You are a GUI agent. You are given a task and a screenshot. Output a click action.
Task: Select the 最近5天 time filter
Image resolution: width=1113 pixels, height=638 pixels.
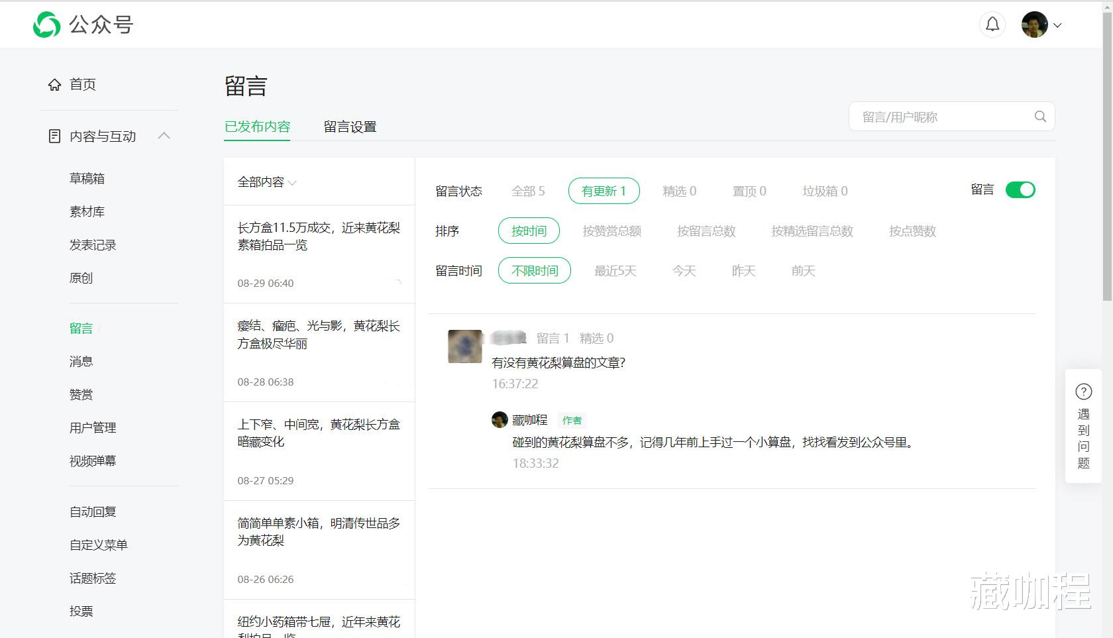615,270
